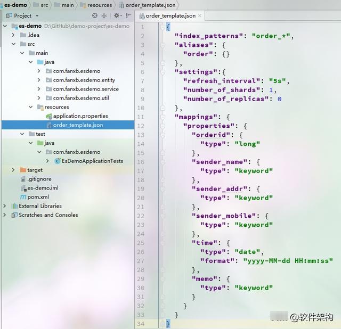
Task: Click resources in the breadcrumb bar
Action: click(100, 5)
